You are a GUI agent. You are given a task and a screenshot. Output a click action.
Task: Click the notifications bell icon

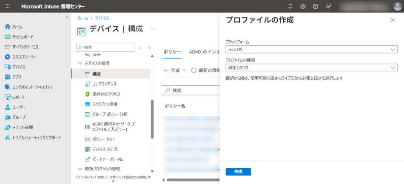(290, 6)
